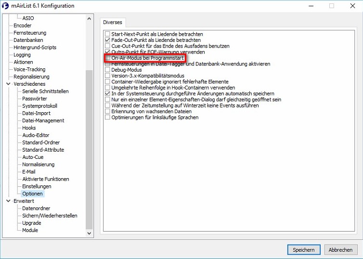Enable Version-3.x-Kompatibilitätsmodus option
This screenshot has height=259, width=363.
click(x=108, y=76)
